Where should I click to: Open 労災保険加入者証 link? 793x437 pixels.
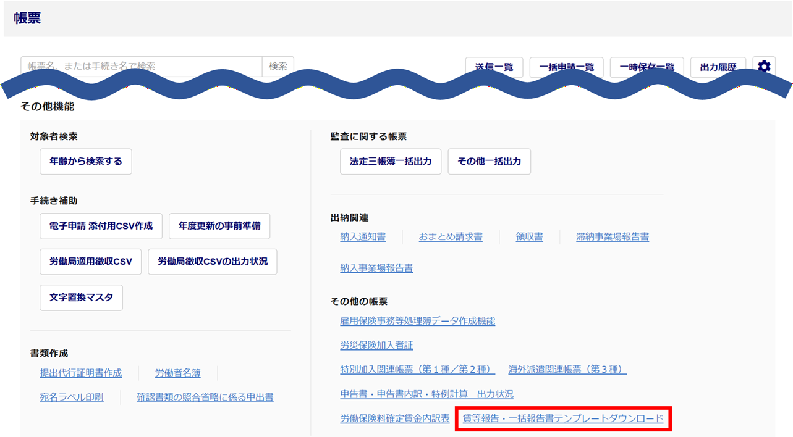click(x=376, y=345)
